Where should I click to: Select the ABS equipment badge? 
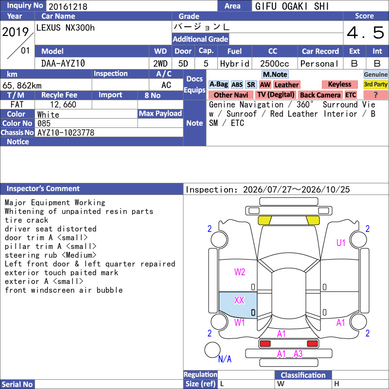[x=237, y=85]
